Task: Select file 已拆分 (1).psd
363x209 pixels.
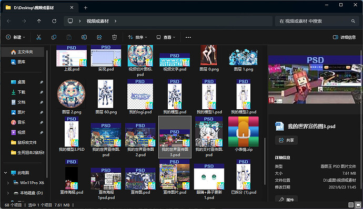Action: (244, 177)
